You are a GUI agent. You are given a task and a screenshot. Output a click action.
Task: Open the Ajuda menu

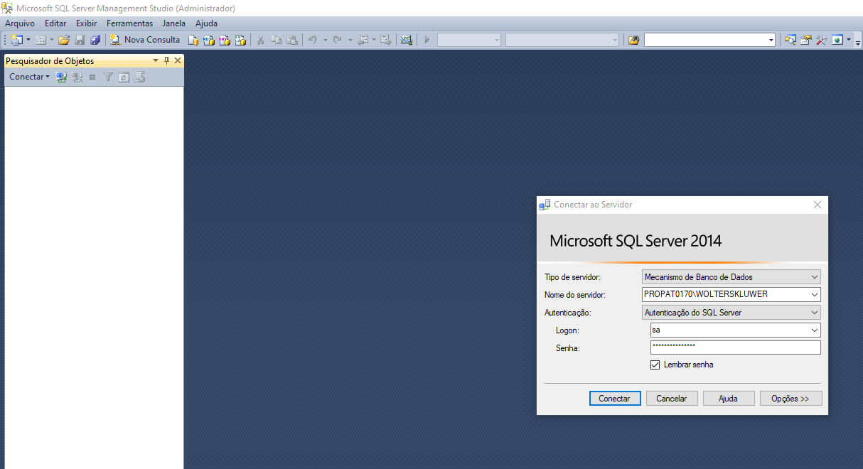[206, 23]
